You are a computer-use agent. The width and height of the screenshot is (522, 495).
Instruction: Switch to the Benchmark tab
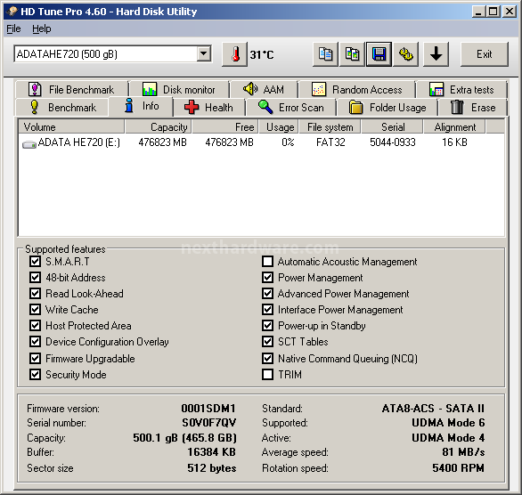click(x=62, y=107)
